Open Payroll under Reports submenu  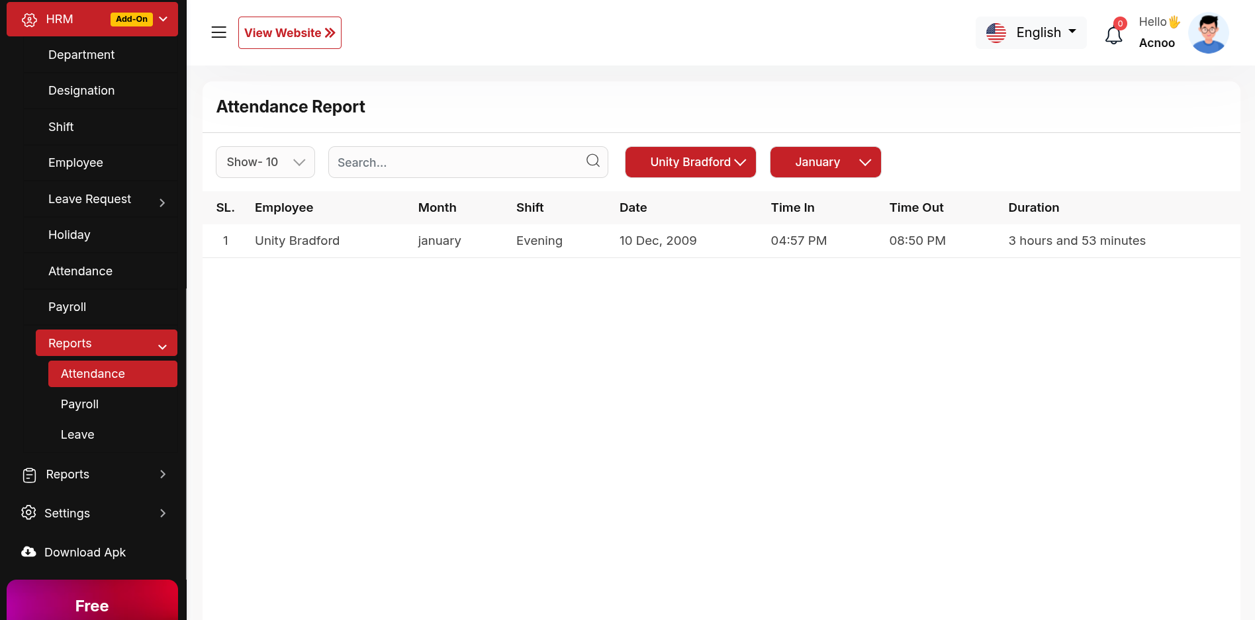tap(79, 404)
